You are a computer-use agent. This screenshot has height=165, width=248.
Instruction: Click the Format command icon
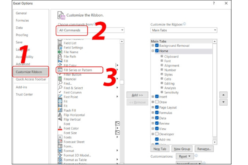click(x=60, y=151)
